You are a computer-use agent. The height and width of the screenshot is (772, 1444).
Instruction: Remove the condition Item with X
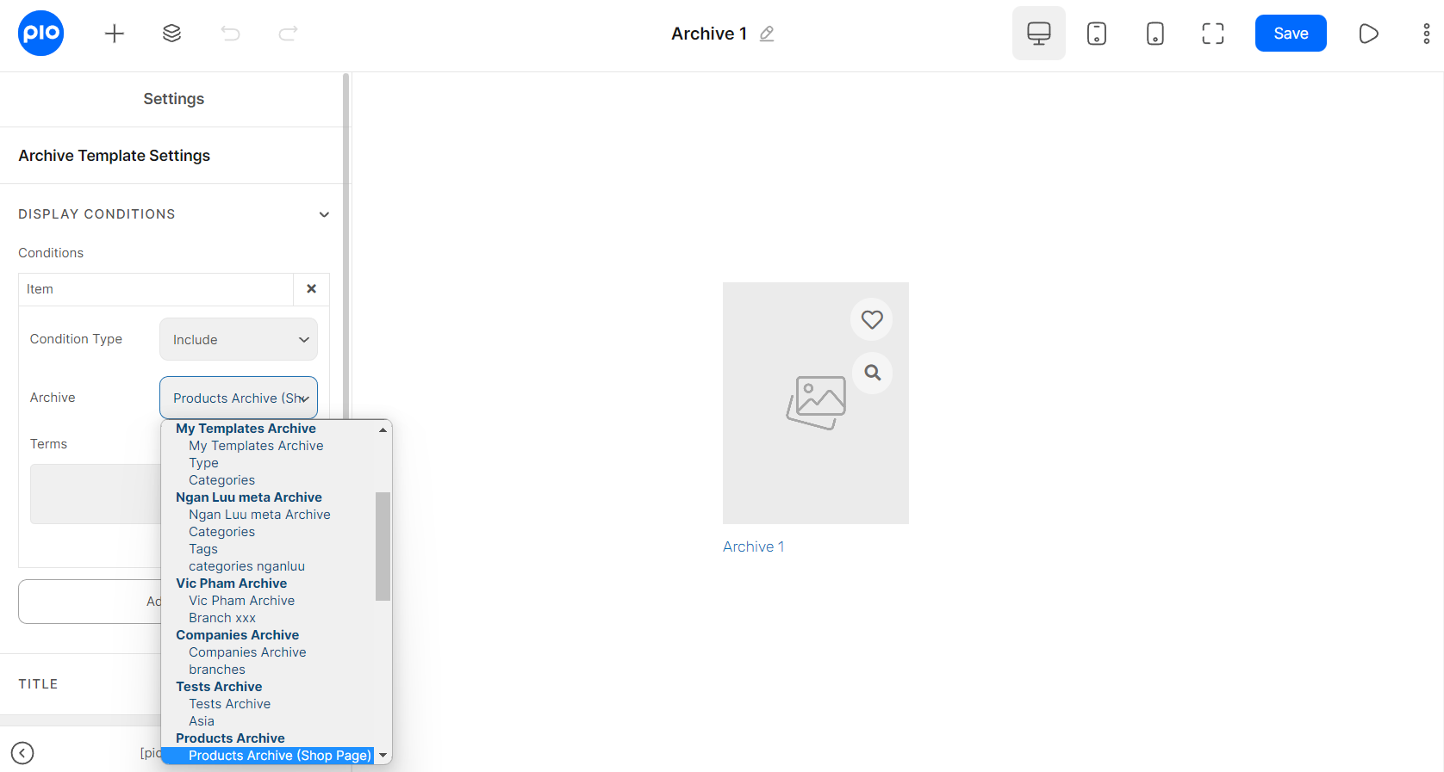click(311, 289)
